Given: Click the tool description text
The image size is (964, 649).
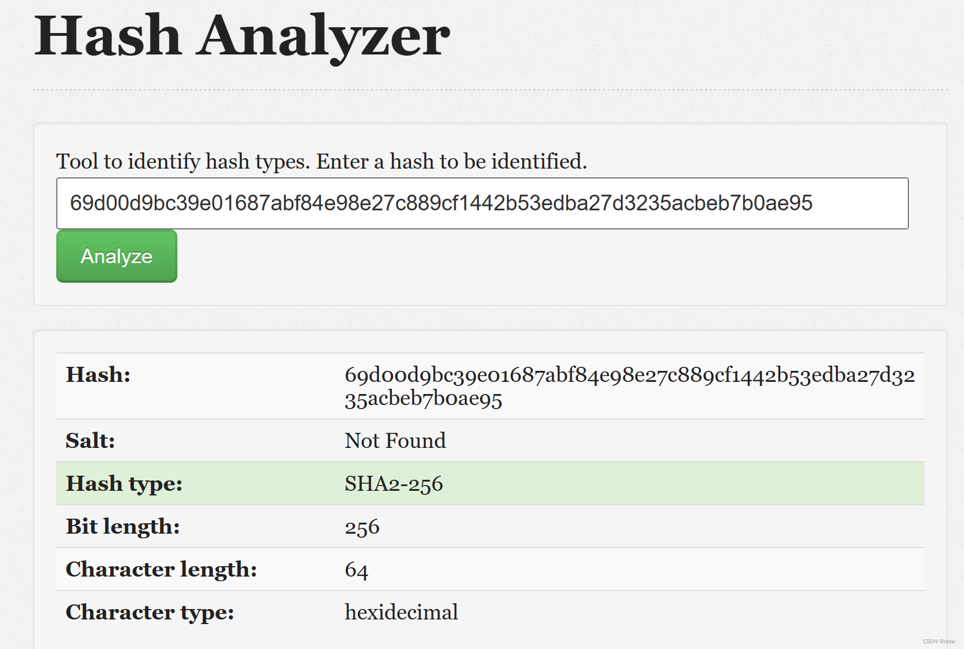Looking at the screenshot, I should point(321,161).
